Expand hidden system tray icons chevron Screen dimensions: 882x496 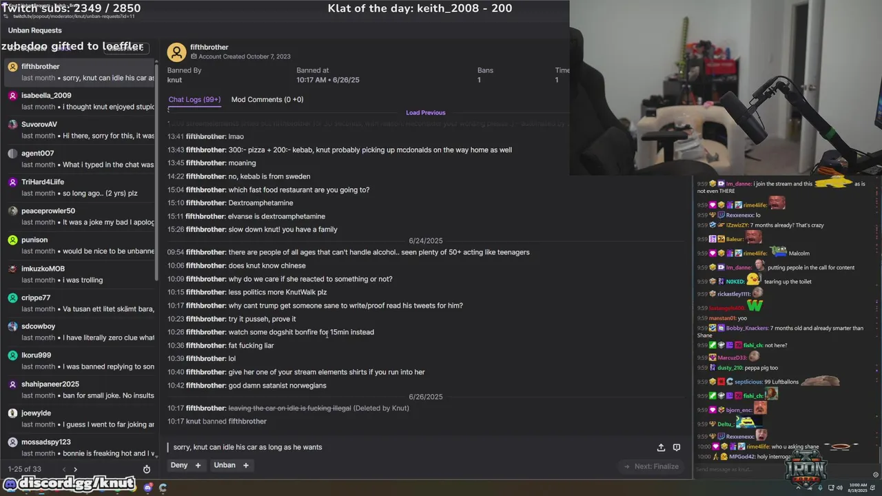799,487
